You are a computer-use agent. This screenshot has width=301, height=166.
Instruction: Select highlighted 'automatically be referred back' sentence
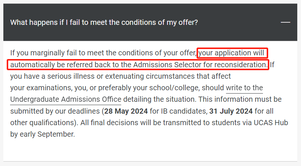point(139,65)
